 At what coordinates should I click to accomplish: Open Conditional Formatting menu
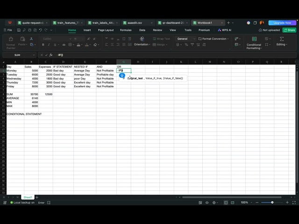coord(254,43)
